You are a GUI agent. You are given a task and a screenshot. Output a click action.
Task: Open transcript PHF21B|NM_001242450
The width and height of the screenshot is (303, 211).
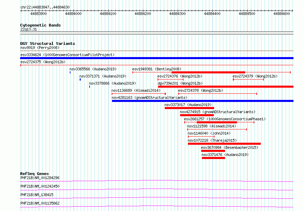pyautogui.click(x=40, y=186)
